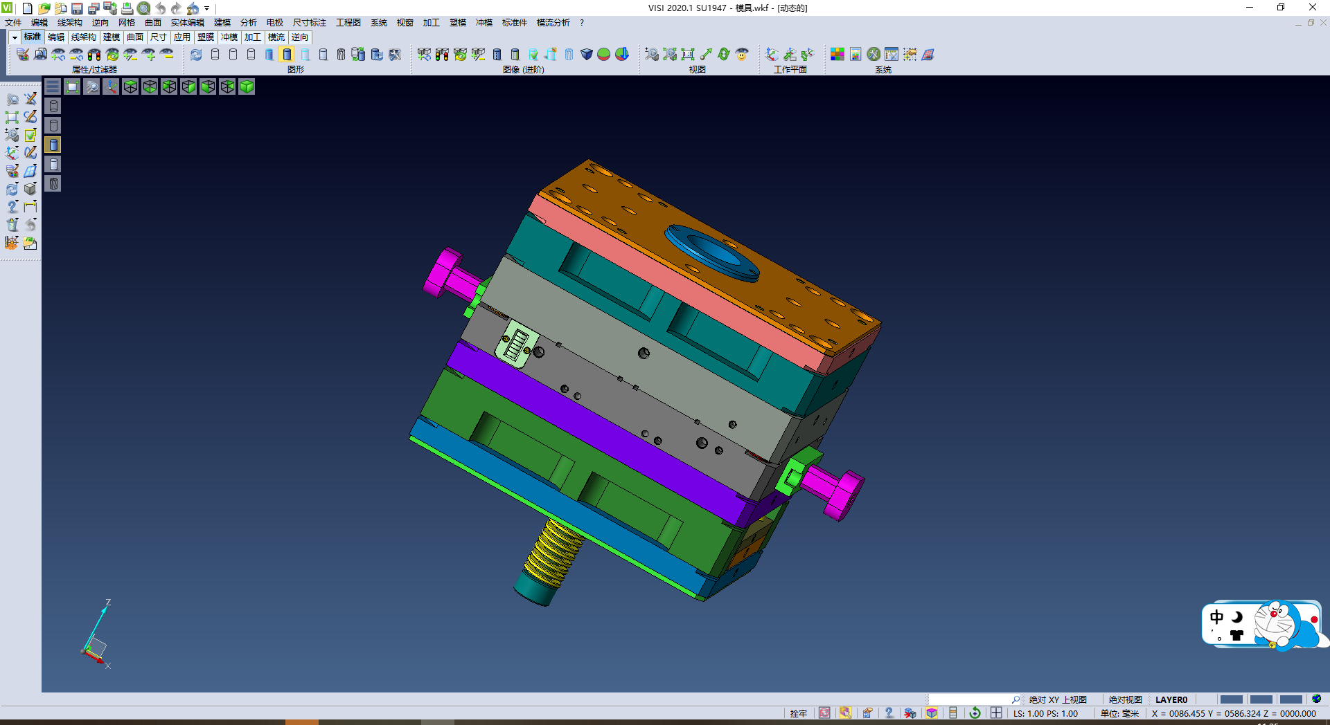Click the Undo arrow icon
Viewport: 1330px width, 725px height.
pyautogui.click(x=160, y=8)
